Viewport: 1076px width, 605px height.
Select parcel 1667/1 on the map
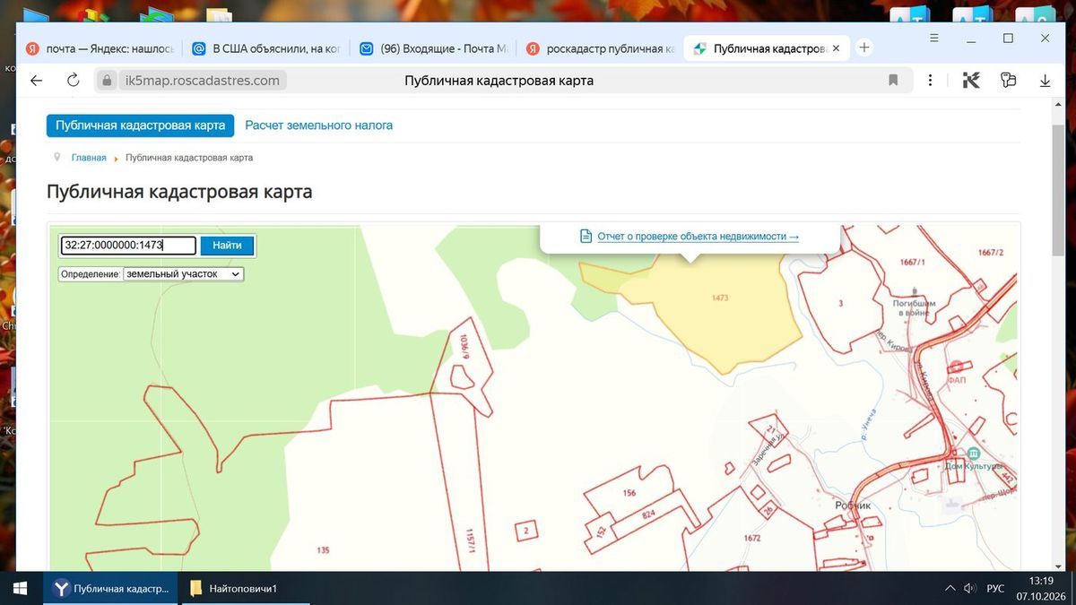point(911,263)
